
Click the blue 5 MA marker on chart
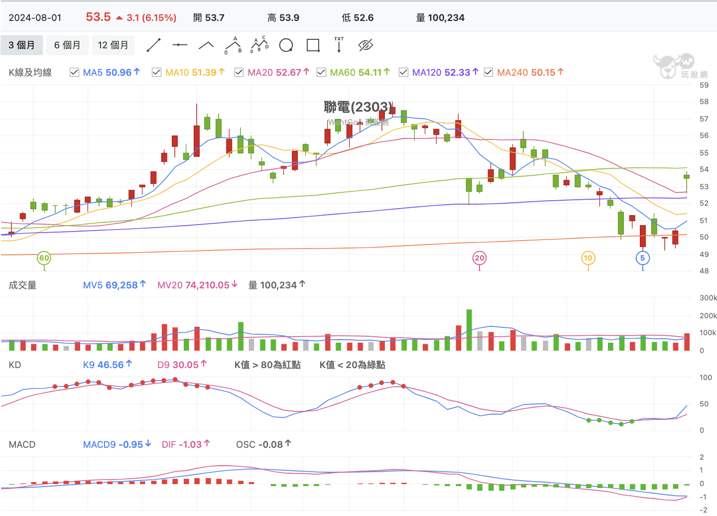pyautogui.click(x=643, y=258)
